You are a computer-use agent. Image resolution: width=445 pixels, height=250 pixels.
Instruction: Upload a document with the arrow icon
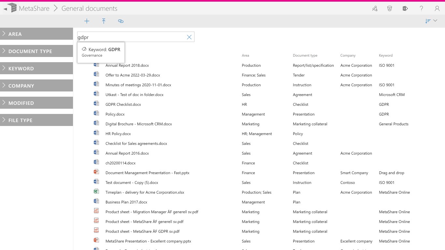coord(104,21)
